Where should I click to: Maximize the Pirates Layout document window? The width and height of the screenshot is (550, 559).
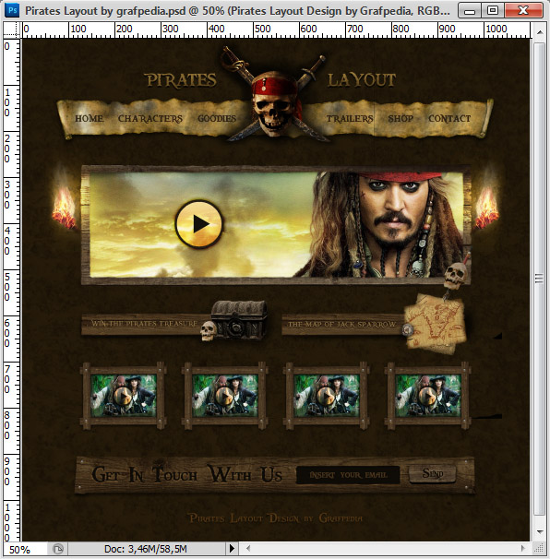493,10
